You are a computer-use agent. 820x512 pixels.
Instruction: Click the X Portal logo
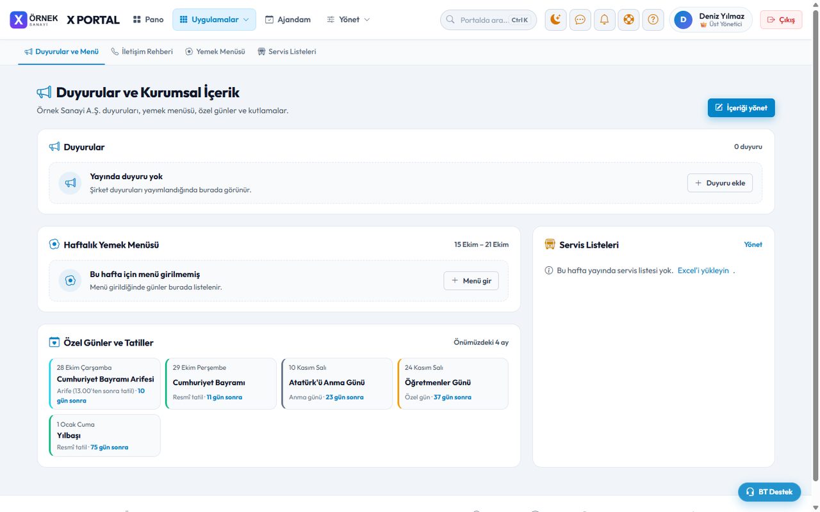[65, 20]
